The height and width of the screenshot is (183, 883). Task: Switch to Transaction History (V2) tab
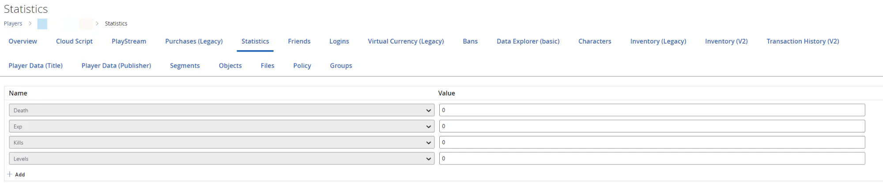click(x=803, y=41)
